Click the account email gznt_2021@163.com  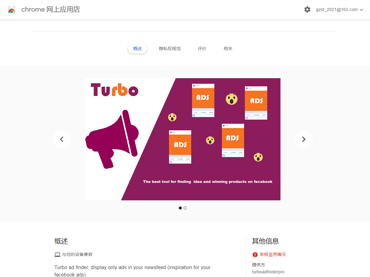click(x=337, y=9)
